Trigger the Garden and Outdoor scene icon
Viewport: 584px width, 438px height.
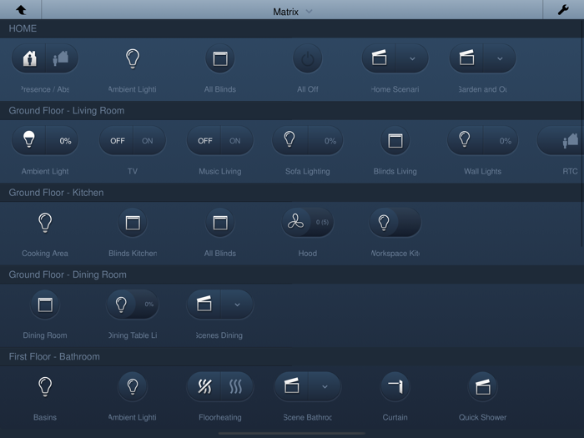pyautogui.click(x=466, y=58)
